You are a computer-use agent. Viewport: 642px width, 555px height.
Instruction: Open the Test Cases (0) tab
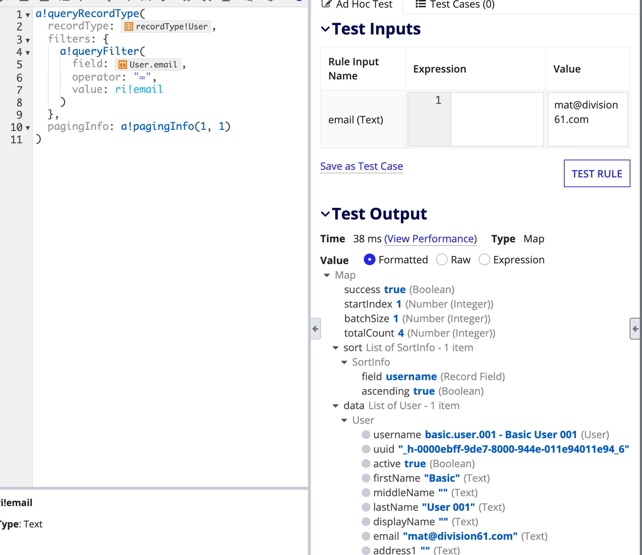455,4
